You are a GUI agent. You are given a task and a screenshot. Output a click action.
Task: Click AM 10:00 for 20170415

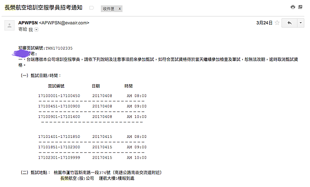[x=136, y=158]
